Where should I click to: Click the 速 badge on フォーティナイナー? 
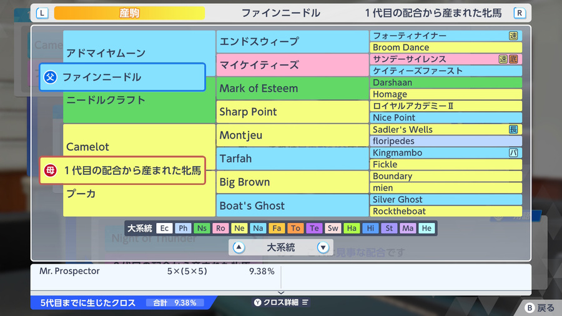pos(513,36)
